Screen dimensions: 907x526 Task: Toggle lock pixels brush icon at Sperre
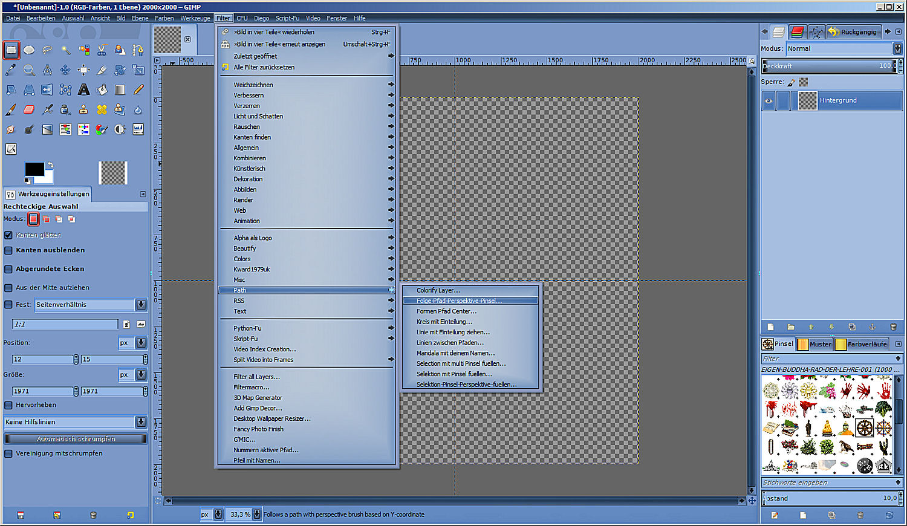792,82
